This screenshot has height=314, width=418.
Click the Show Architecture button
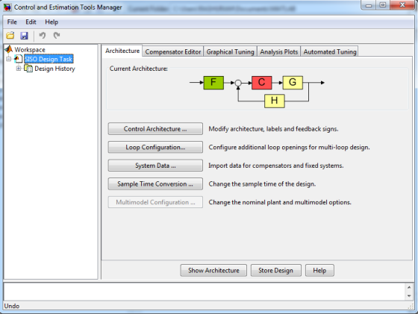click(213, 271)
